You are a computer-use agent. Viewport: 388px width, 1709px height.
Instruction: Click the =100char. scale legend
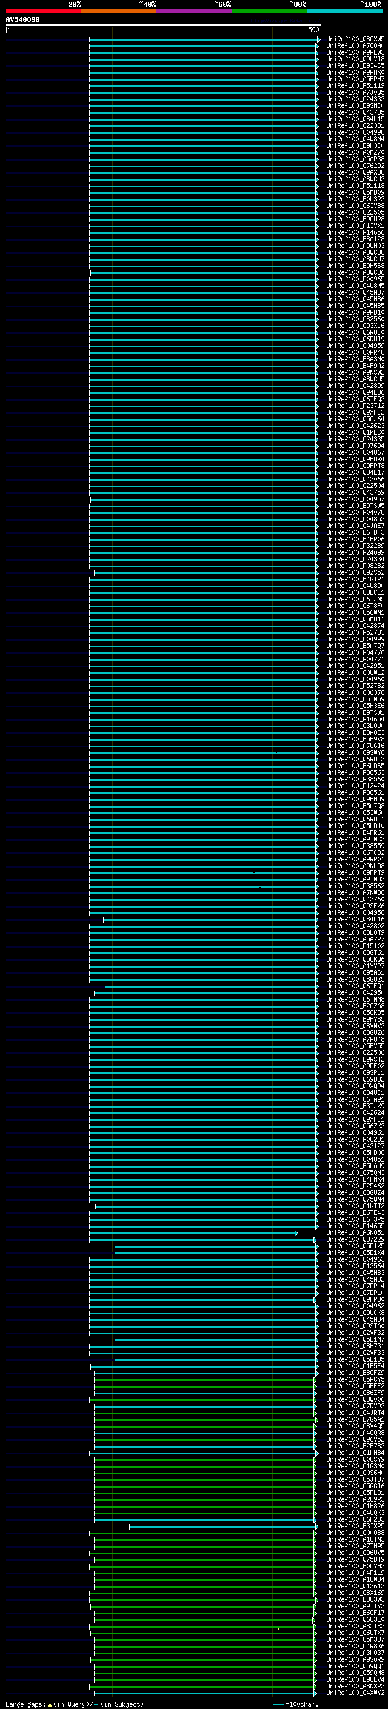(296, 1704)
